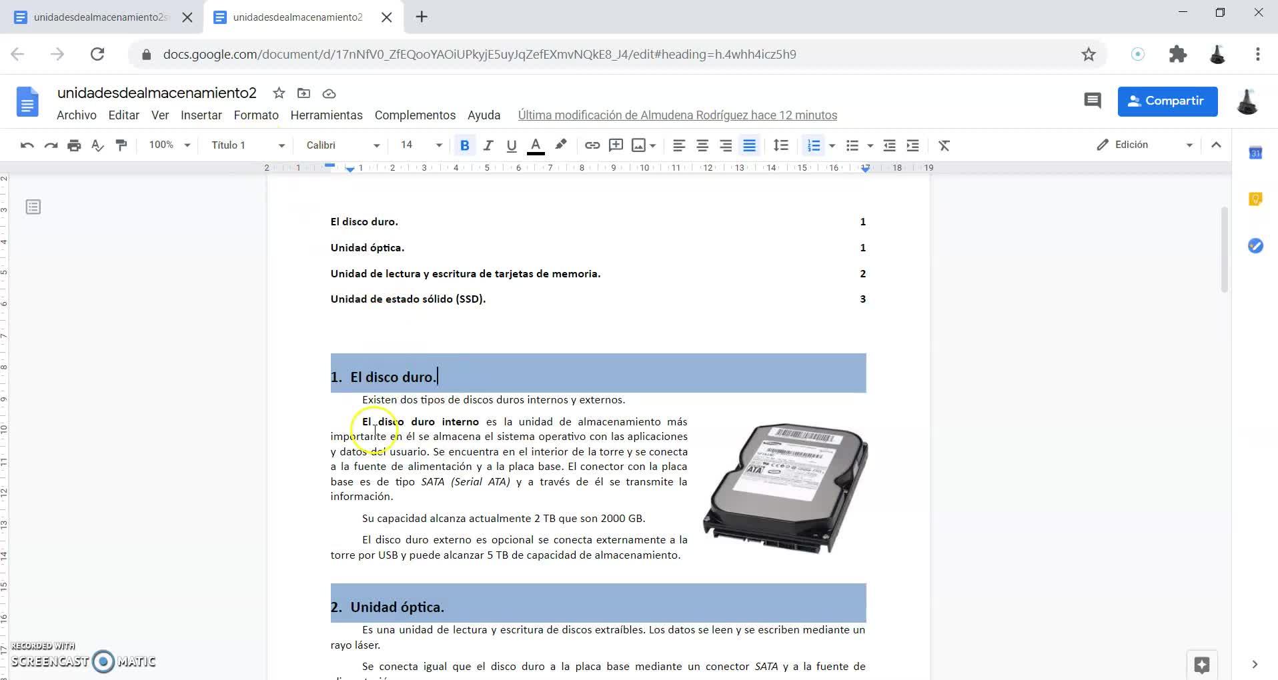The height and width of the screenshot is (680, 1278).
Task: Bookmark this page with star icon
Action: [x=1089, y=55]
